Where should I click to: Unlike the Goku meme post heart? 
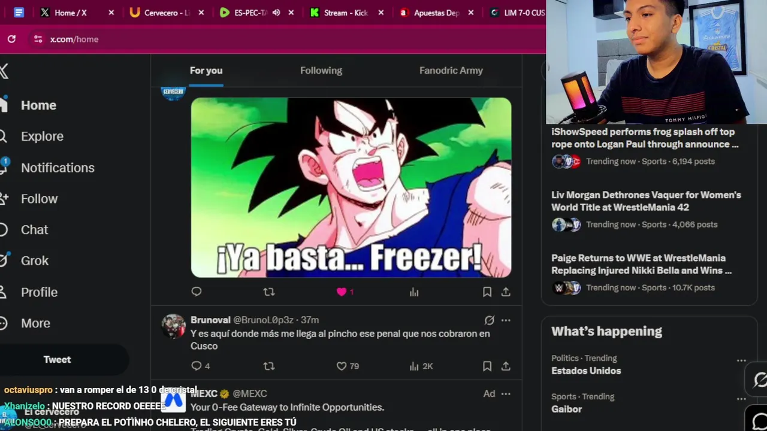(342, 292)
